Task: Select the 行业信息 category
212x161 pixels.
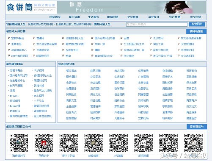Action: (x=95, y=100)
